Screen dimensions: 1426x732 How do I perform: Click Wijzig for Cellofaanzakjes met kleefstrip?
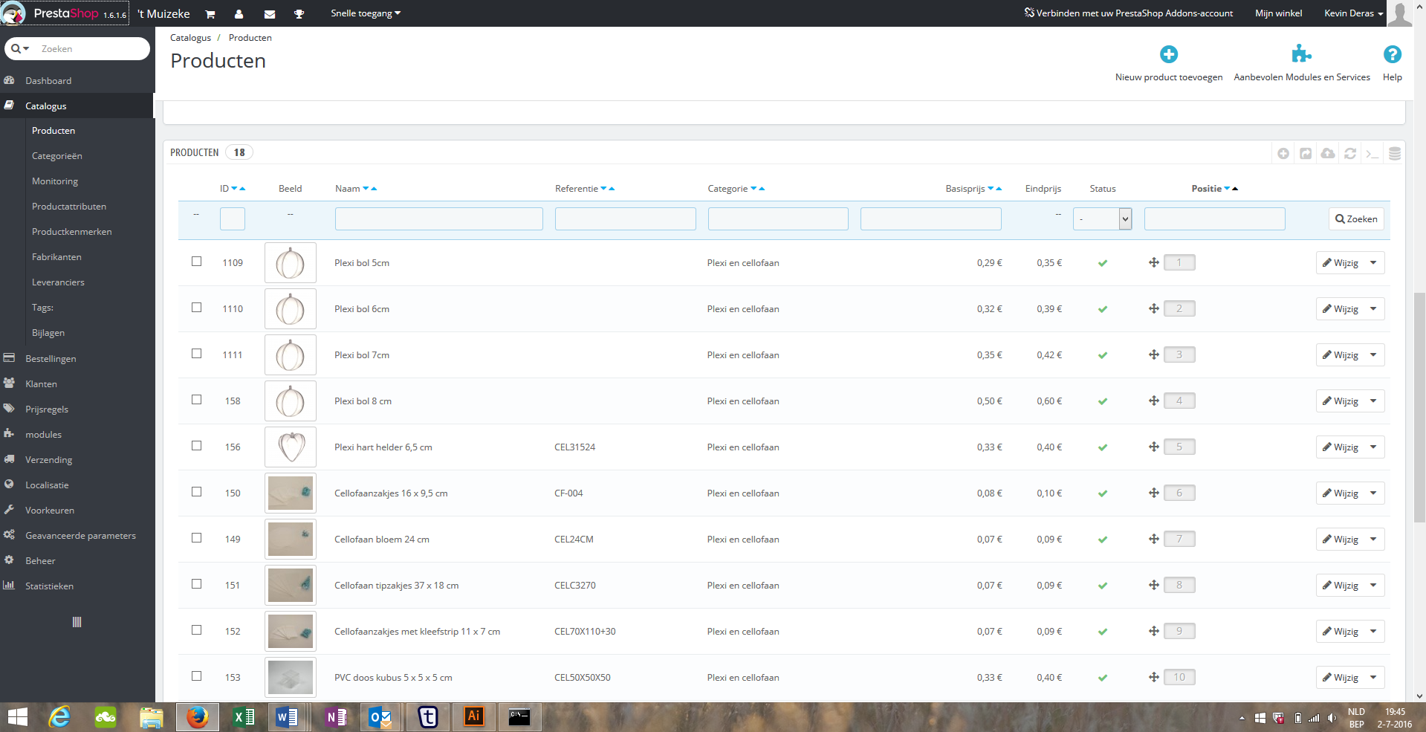point(1341,631)
